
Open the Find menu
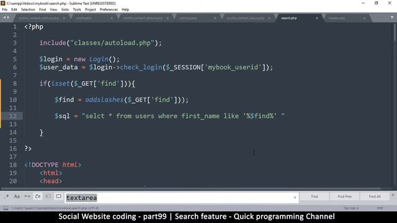(x=43, y=10)
